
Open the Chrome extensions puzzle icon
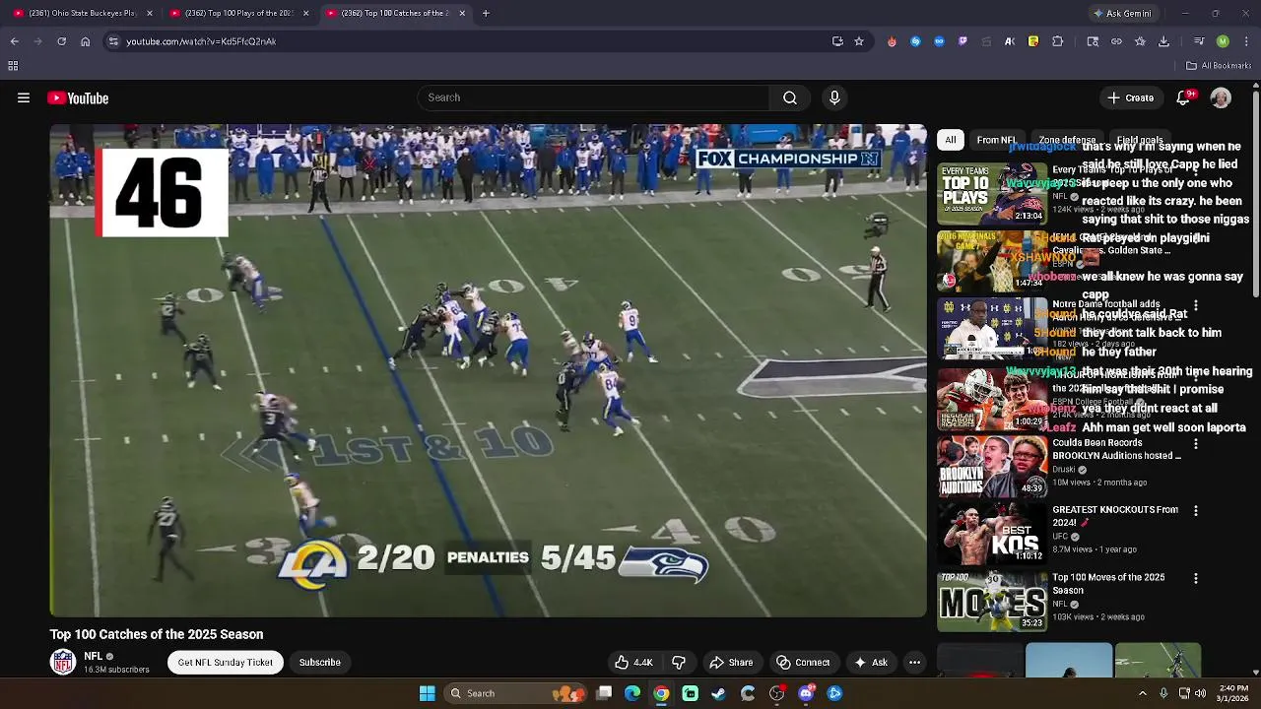(x=1058, y=41)
